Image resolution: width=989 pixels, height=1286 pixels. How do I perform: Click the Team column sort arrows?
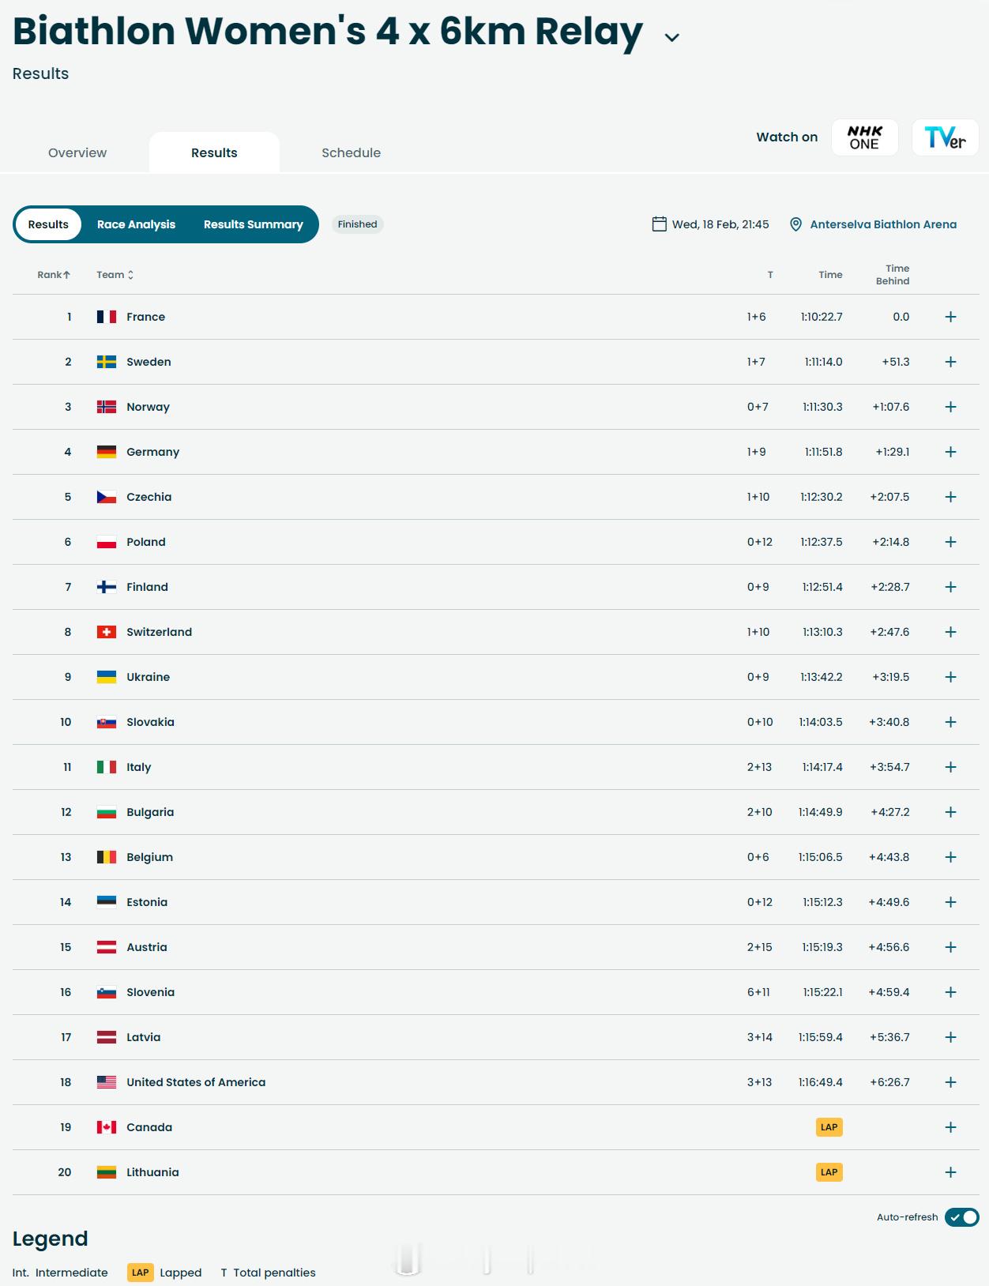[130, 275]
